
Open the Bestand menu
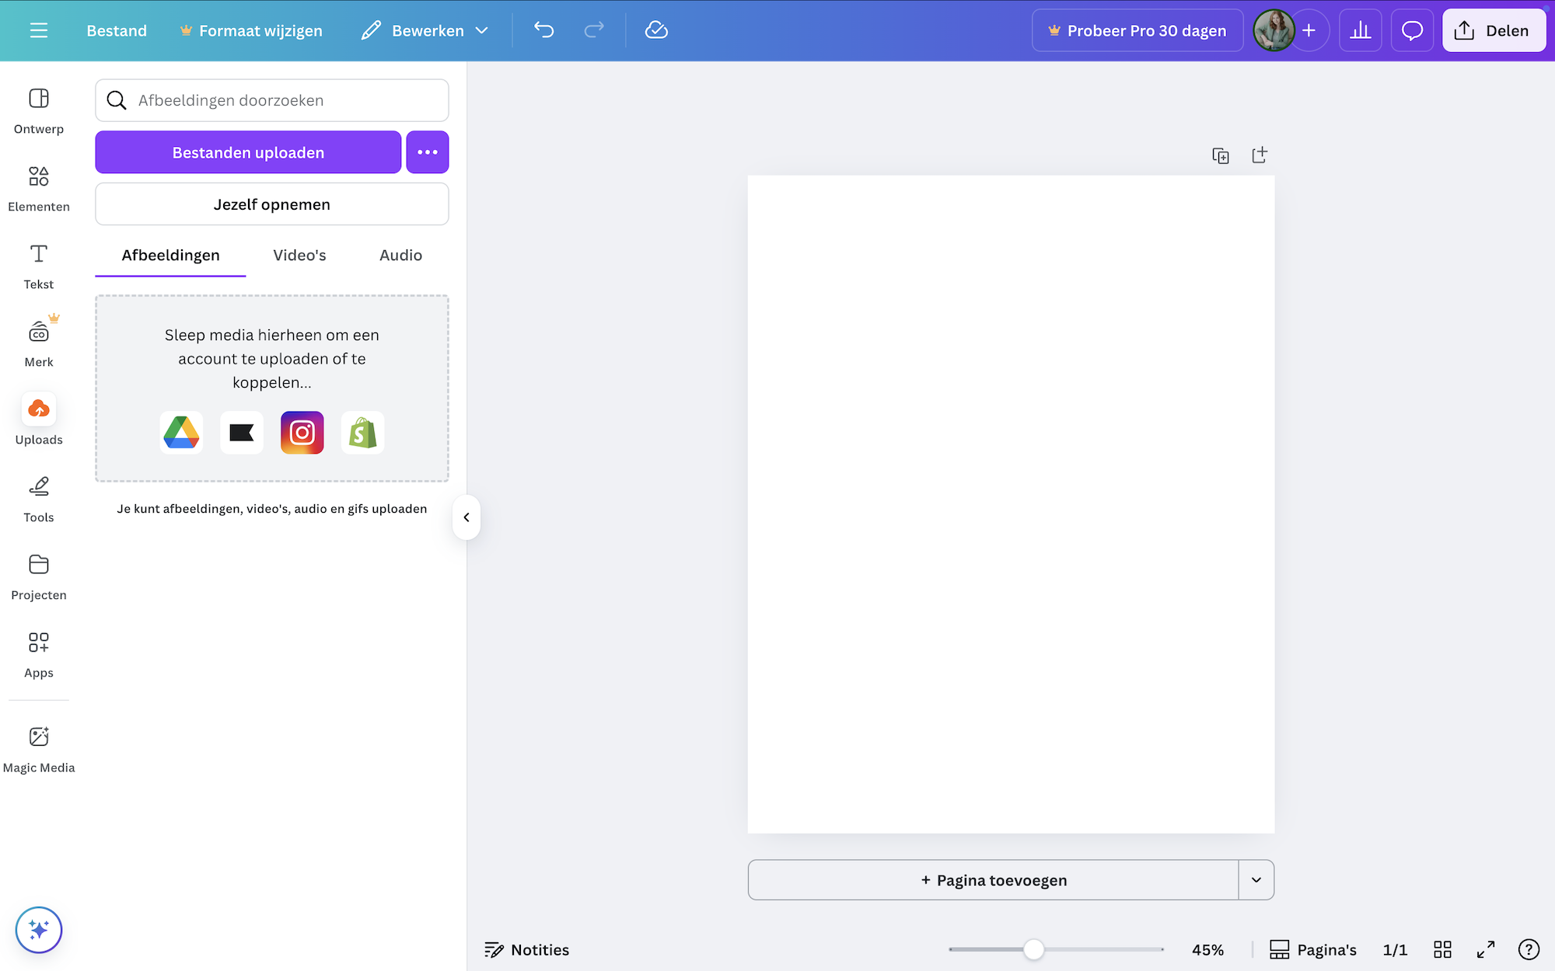117,30
